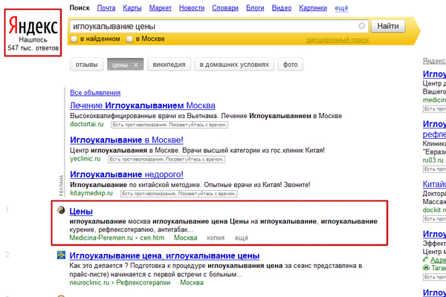446x297 pixels.
Task: Click the neuroclinic.ru favicon beside the second result
Action: [61, 255]
